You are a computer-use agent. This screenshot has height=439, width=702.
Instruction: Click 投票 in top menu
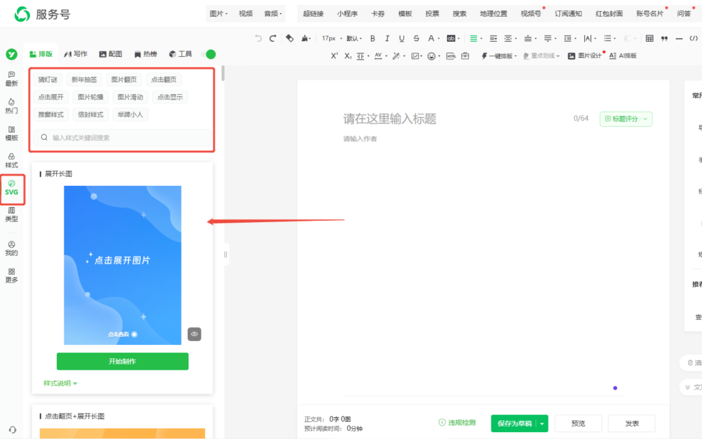pyautogui.click(x=432, y=14)
